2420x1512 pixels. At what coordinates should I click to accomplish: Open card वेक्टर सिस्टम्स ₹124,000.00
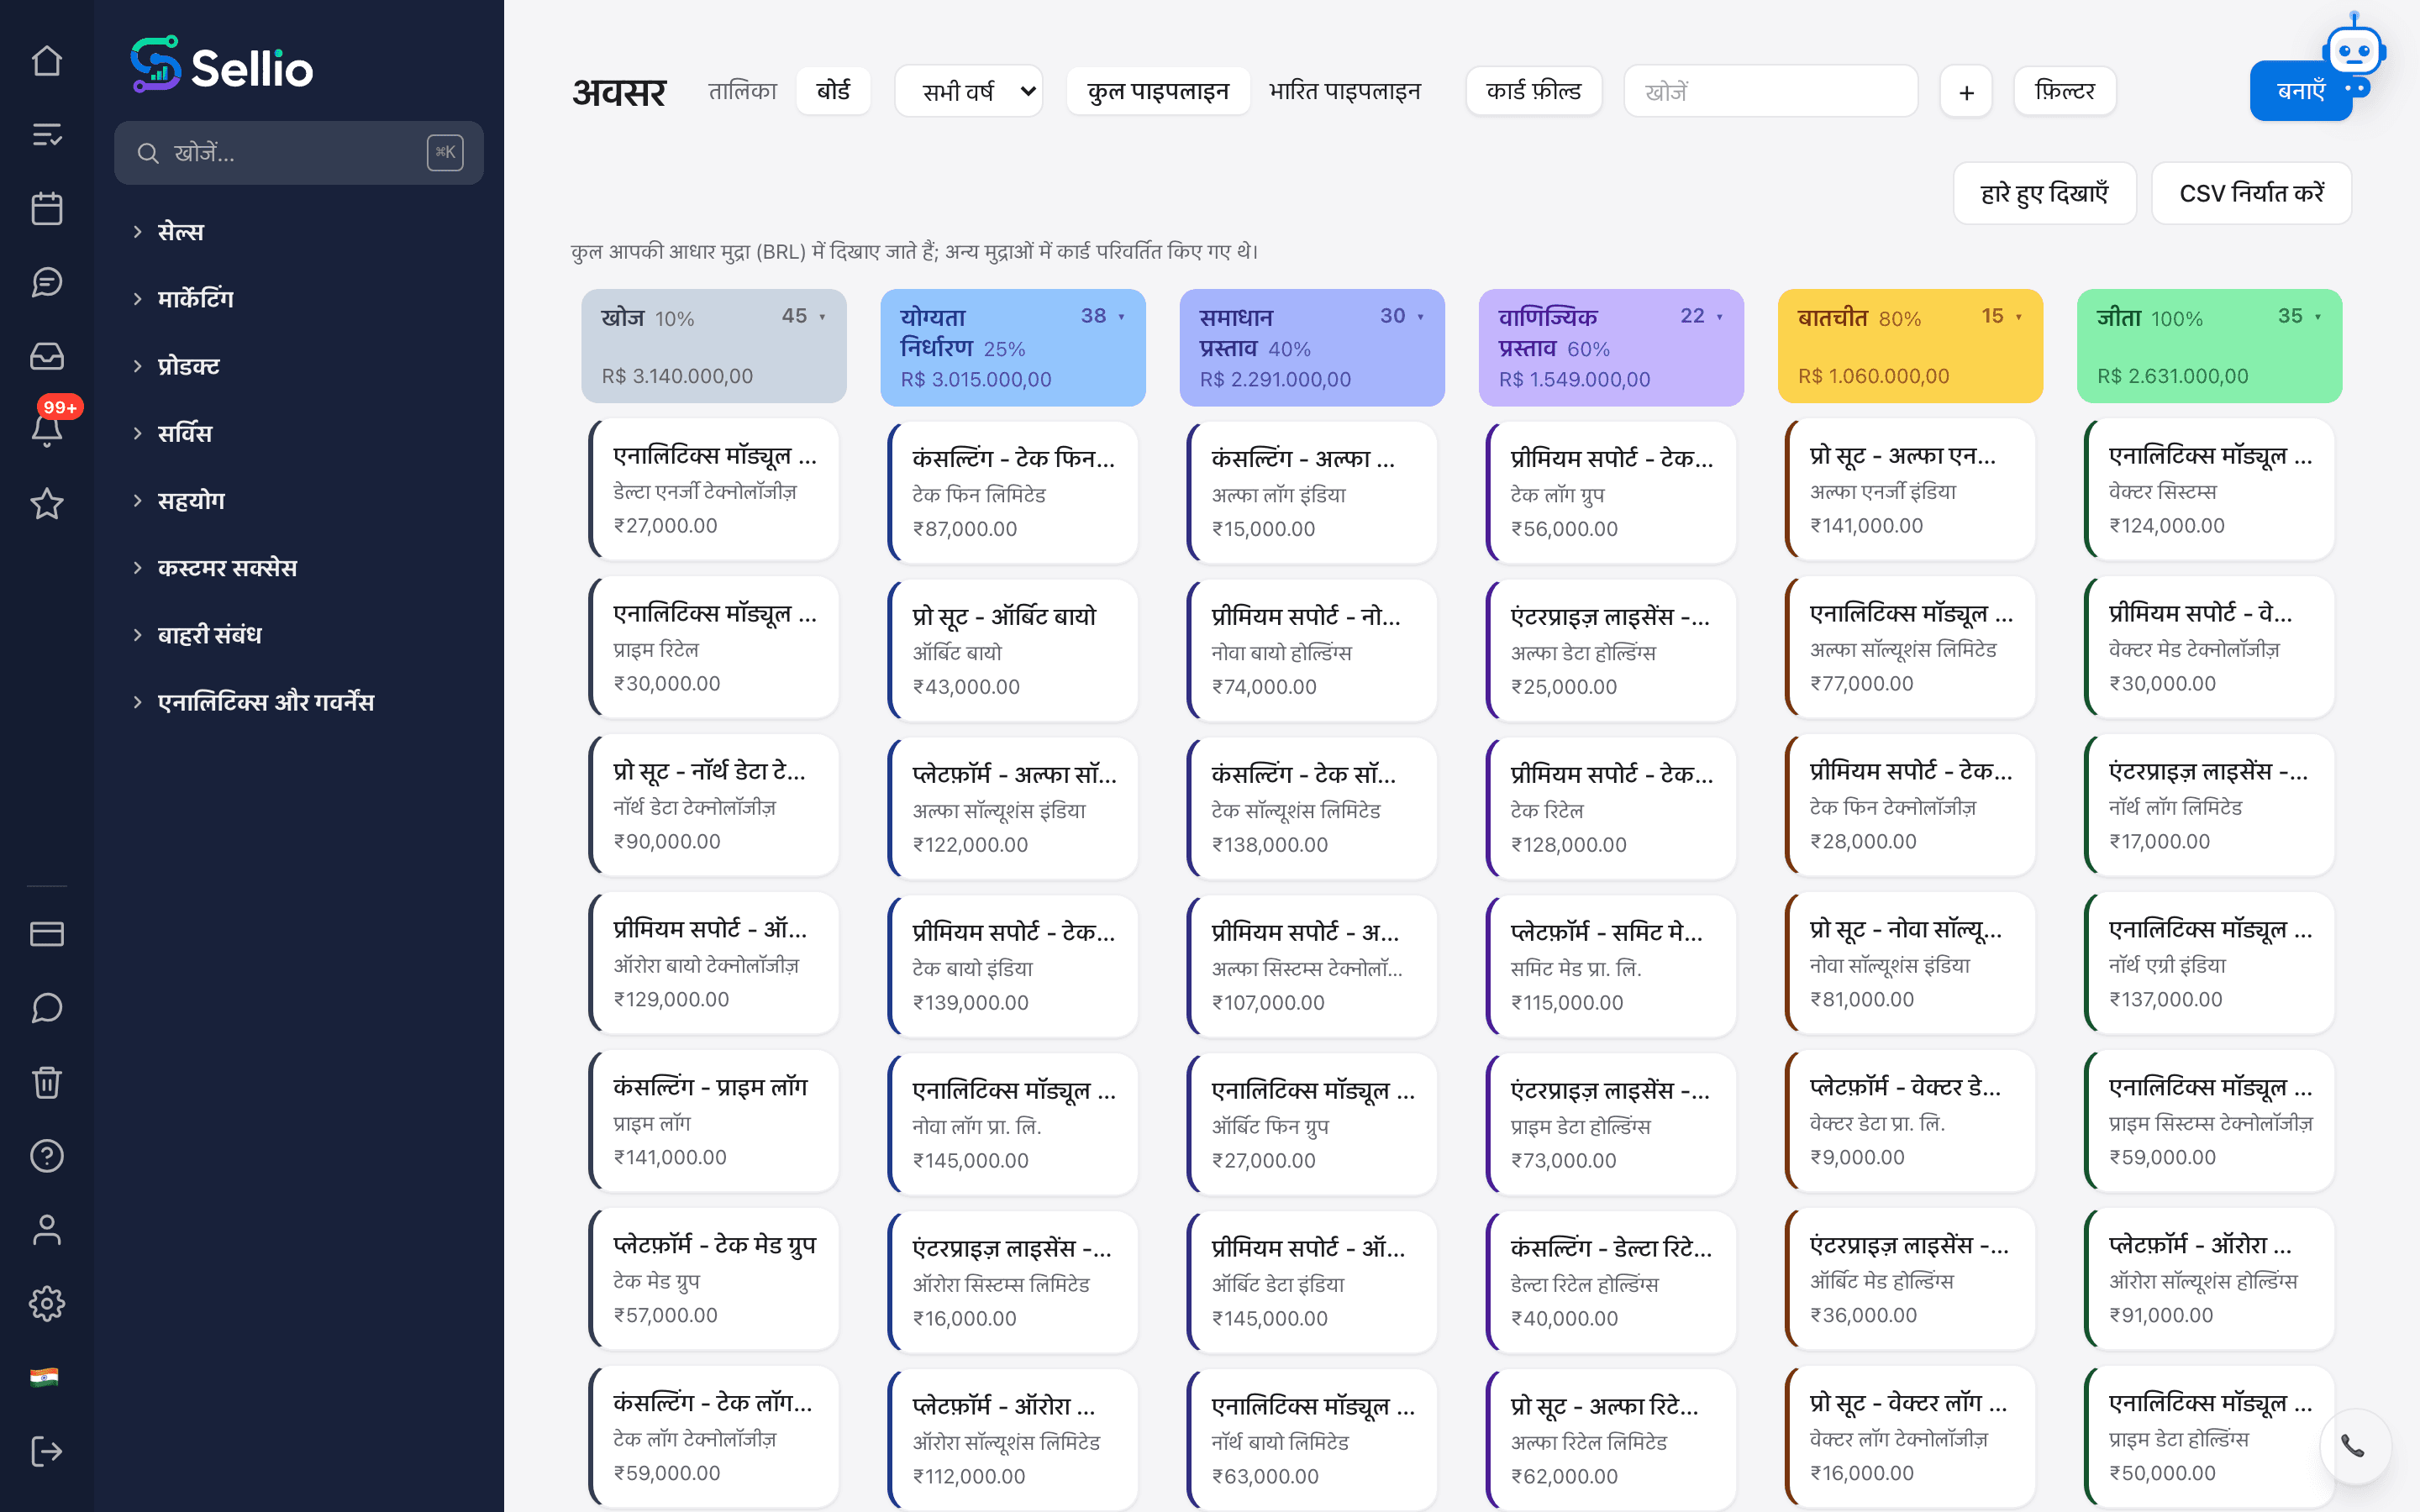(x=2209, y=490)
